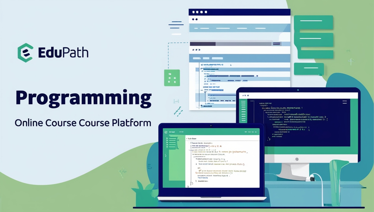Click the smallest bottom green card
Image resolution: width=374 pixels, height=212 pixels.
[309, 69]
